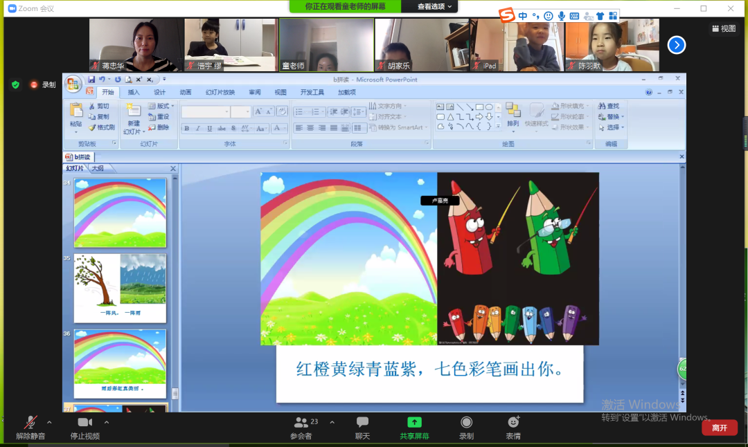The image size is (748, 447).
Task: Select the rectangle shape in gallery
Action: pos(479,107)
